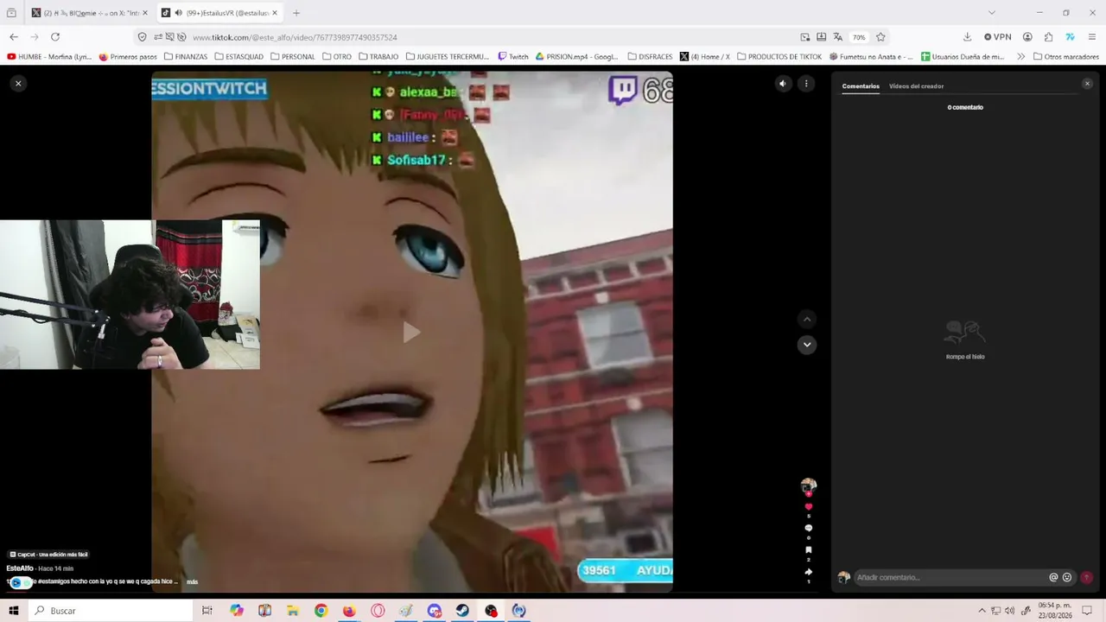Open the Windows Start menu
The width and height of the screenshot is (1106, 622).
point(14,611)
